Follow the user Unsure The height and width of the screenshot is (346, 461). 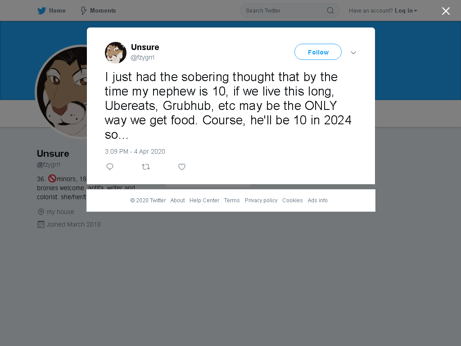tap(318, 52)
